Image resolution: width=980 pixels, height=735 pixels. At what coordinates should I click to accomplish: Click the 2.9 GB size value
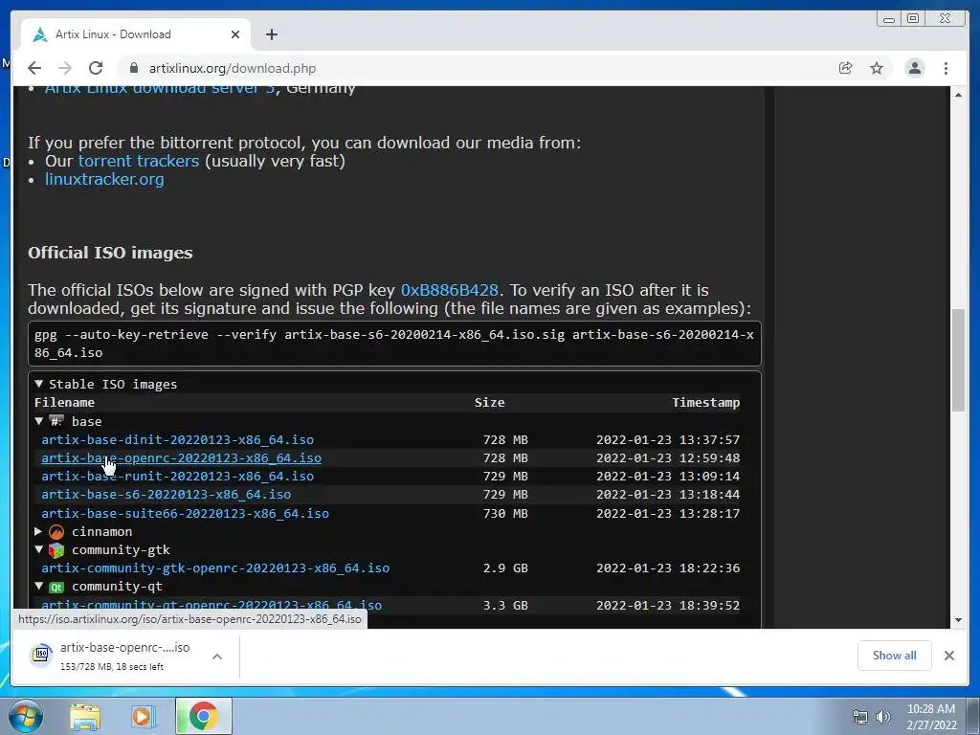[505, 568]
